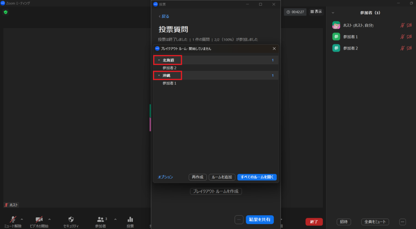Toggle start video (ビデオの開始) button
The width and height of the screenshot is (416, 229).
point(39,219)
